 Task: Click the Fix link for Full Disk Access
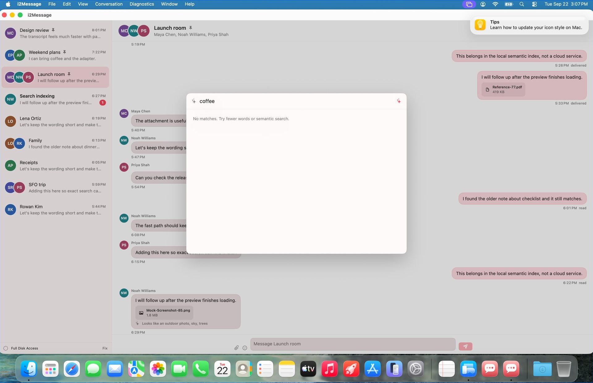point(105,348)
